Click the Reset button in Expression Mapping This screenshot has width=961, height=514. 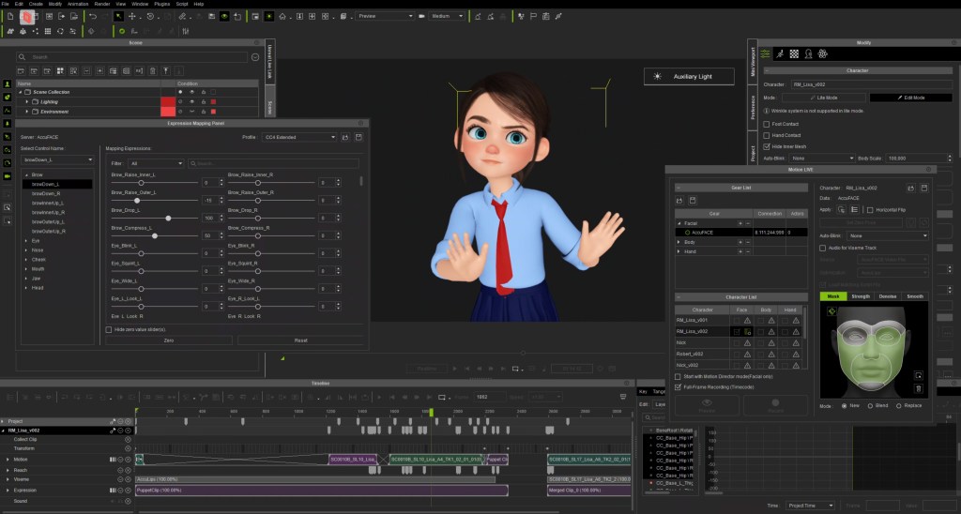[x=301, y=340]
